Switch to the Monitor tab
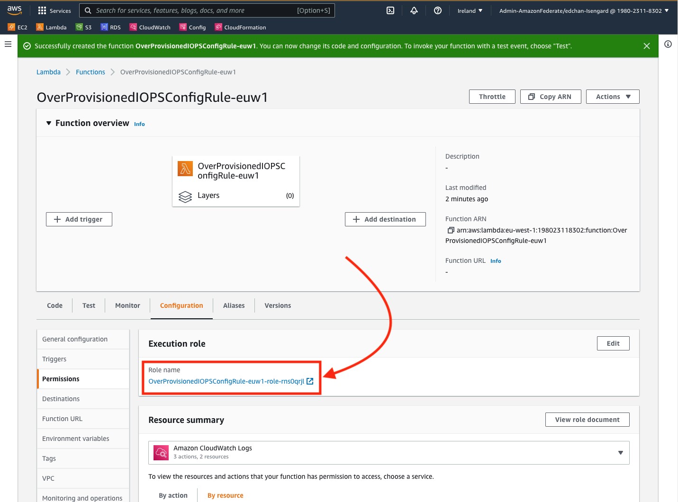 [x=127, y=305]
